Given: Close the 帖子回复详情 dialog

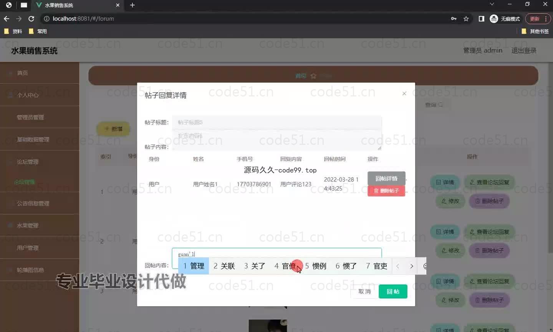Looking at the screenshot, I should coord(404,93).
